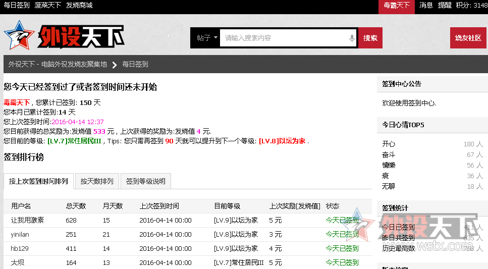Open user yinilan in ranking table
Image resolution: width=488 pixels, height=269 pixels.
[20, 234]
